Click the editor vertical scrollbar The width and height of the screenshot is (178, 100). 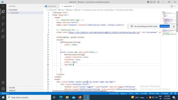pyautogui.click(x=177, y=22)
